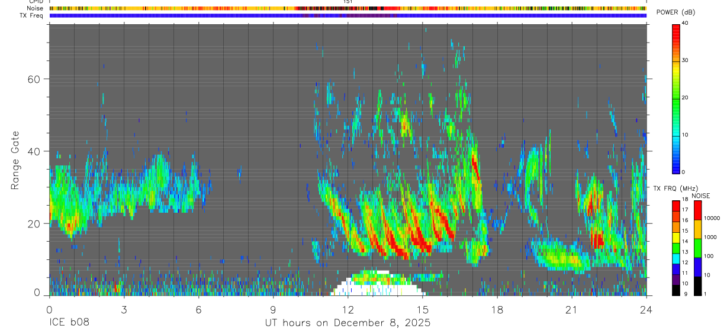This screenshot has height=335, width=727.
Task: Click the 40 label on POWER colorbar
Action: point(686,24)
